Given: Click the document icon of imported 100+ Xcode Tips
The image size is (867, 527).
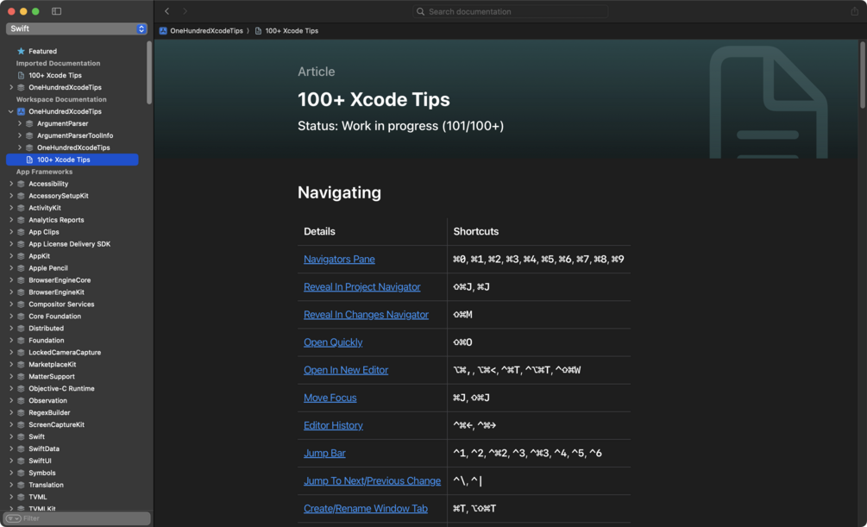Looking at the screenshot, I should coord(21,75).
